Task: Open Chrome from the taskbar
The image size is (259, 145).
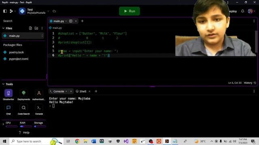Action: 77,141
